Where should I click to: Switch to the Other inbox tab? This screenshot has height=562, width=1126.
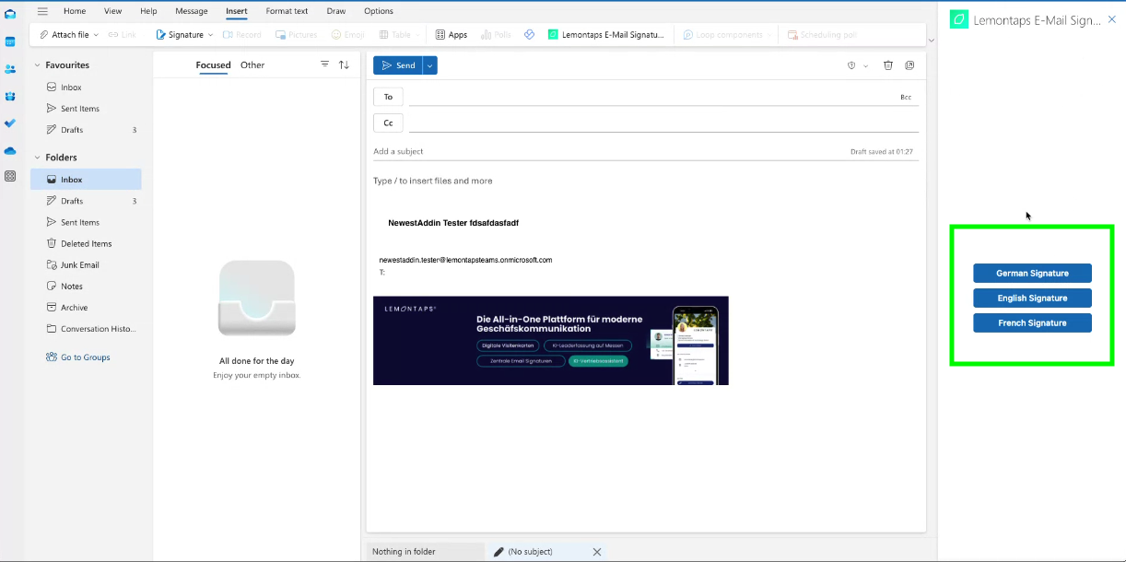click(x=252, y=65)
